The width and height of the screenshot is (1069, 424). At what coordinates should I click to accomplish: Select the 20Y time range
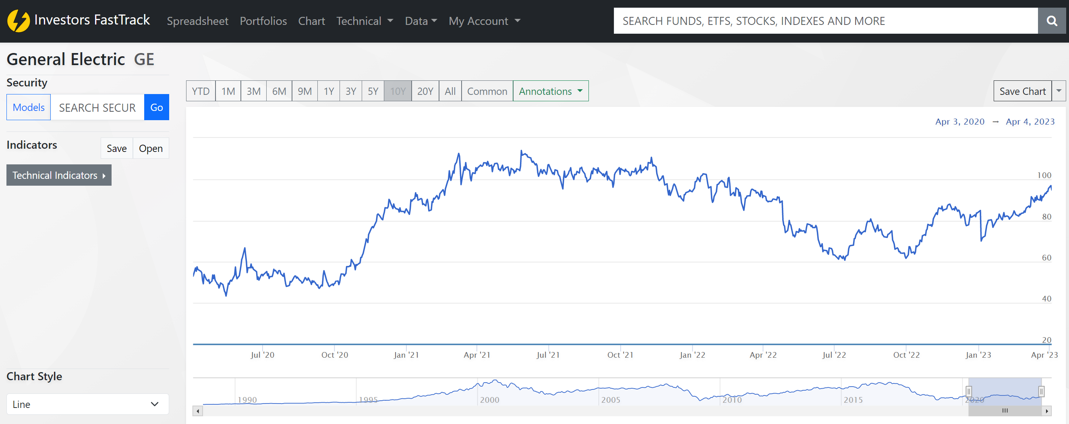(x=425, y=91)
